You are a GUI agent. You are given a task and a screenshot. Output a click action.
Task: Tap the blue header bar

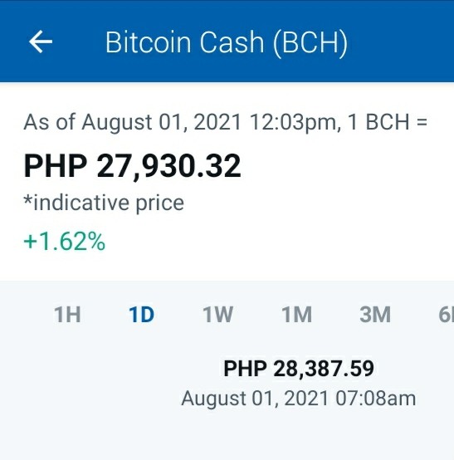pos(227,41)
